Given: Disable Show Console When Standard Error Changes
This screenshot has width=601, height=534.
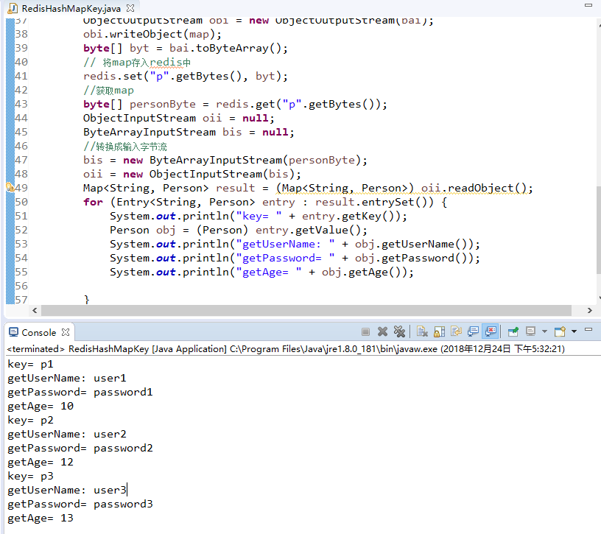Looking at the screenshot, I should (x=490, y=331).
